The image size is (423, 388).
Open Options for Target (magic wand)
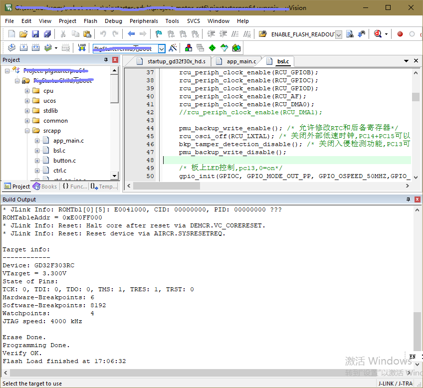(x=173, y=48)
